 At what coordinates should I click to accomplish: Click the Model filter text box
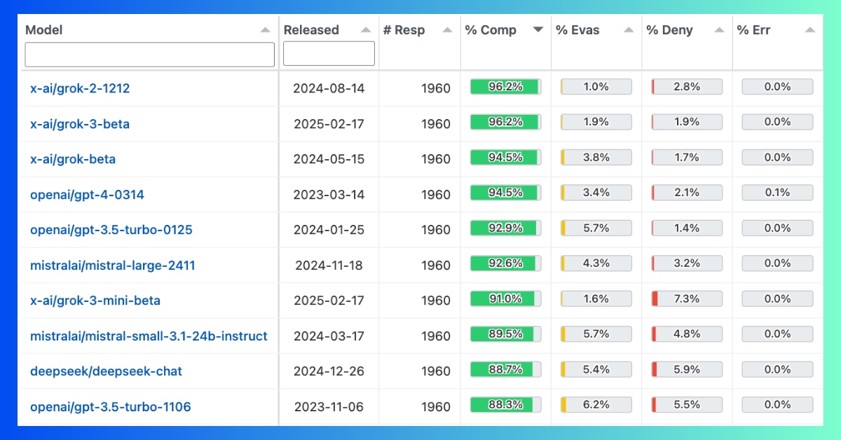point(149,55)
